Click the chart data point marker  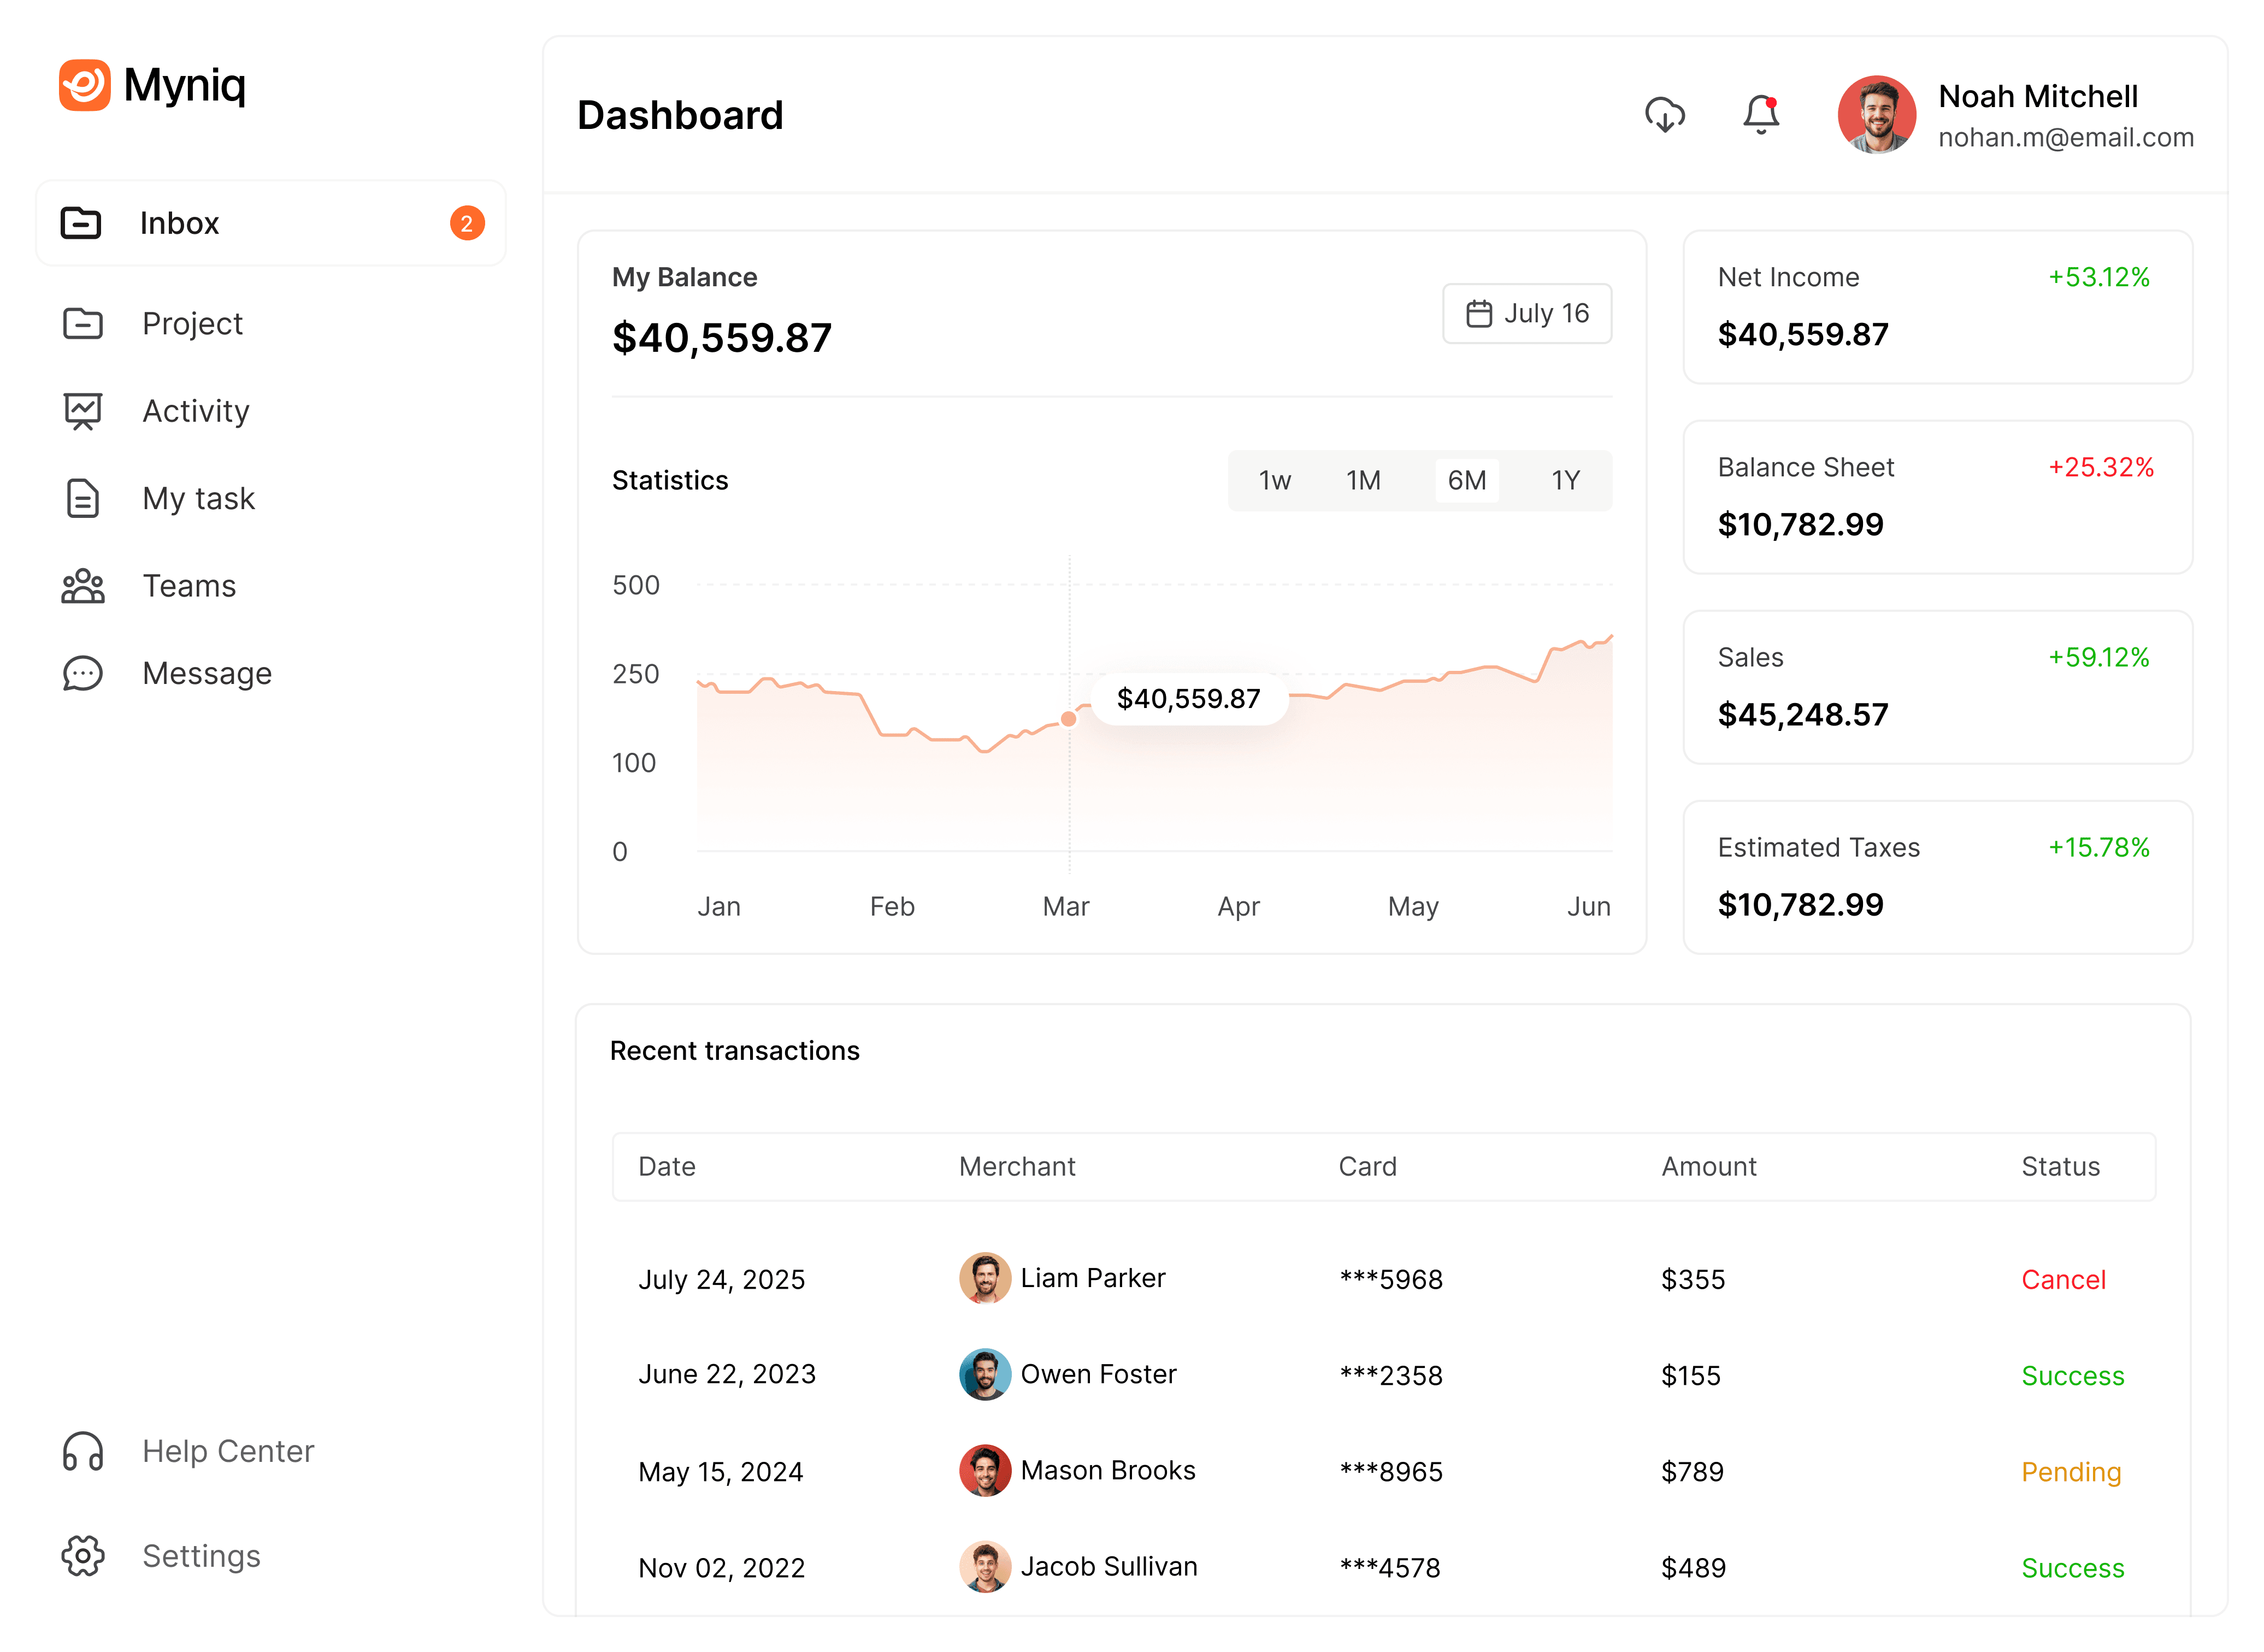tap(1068, 719)
